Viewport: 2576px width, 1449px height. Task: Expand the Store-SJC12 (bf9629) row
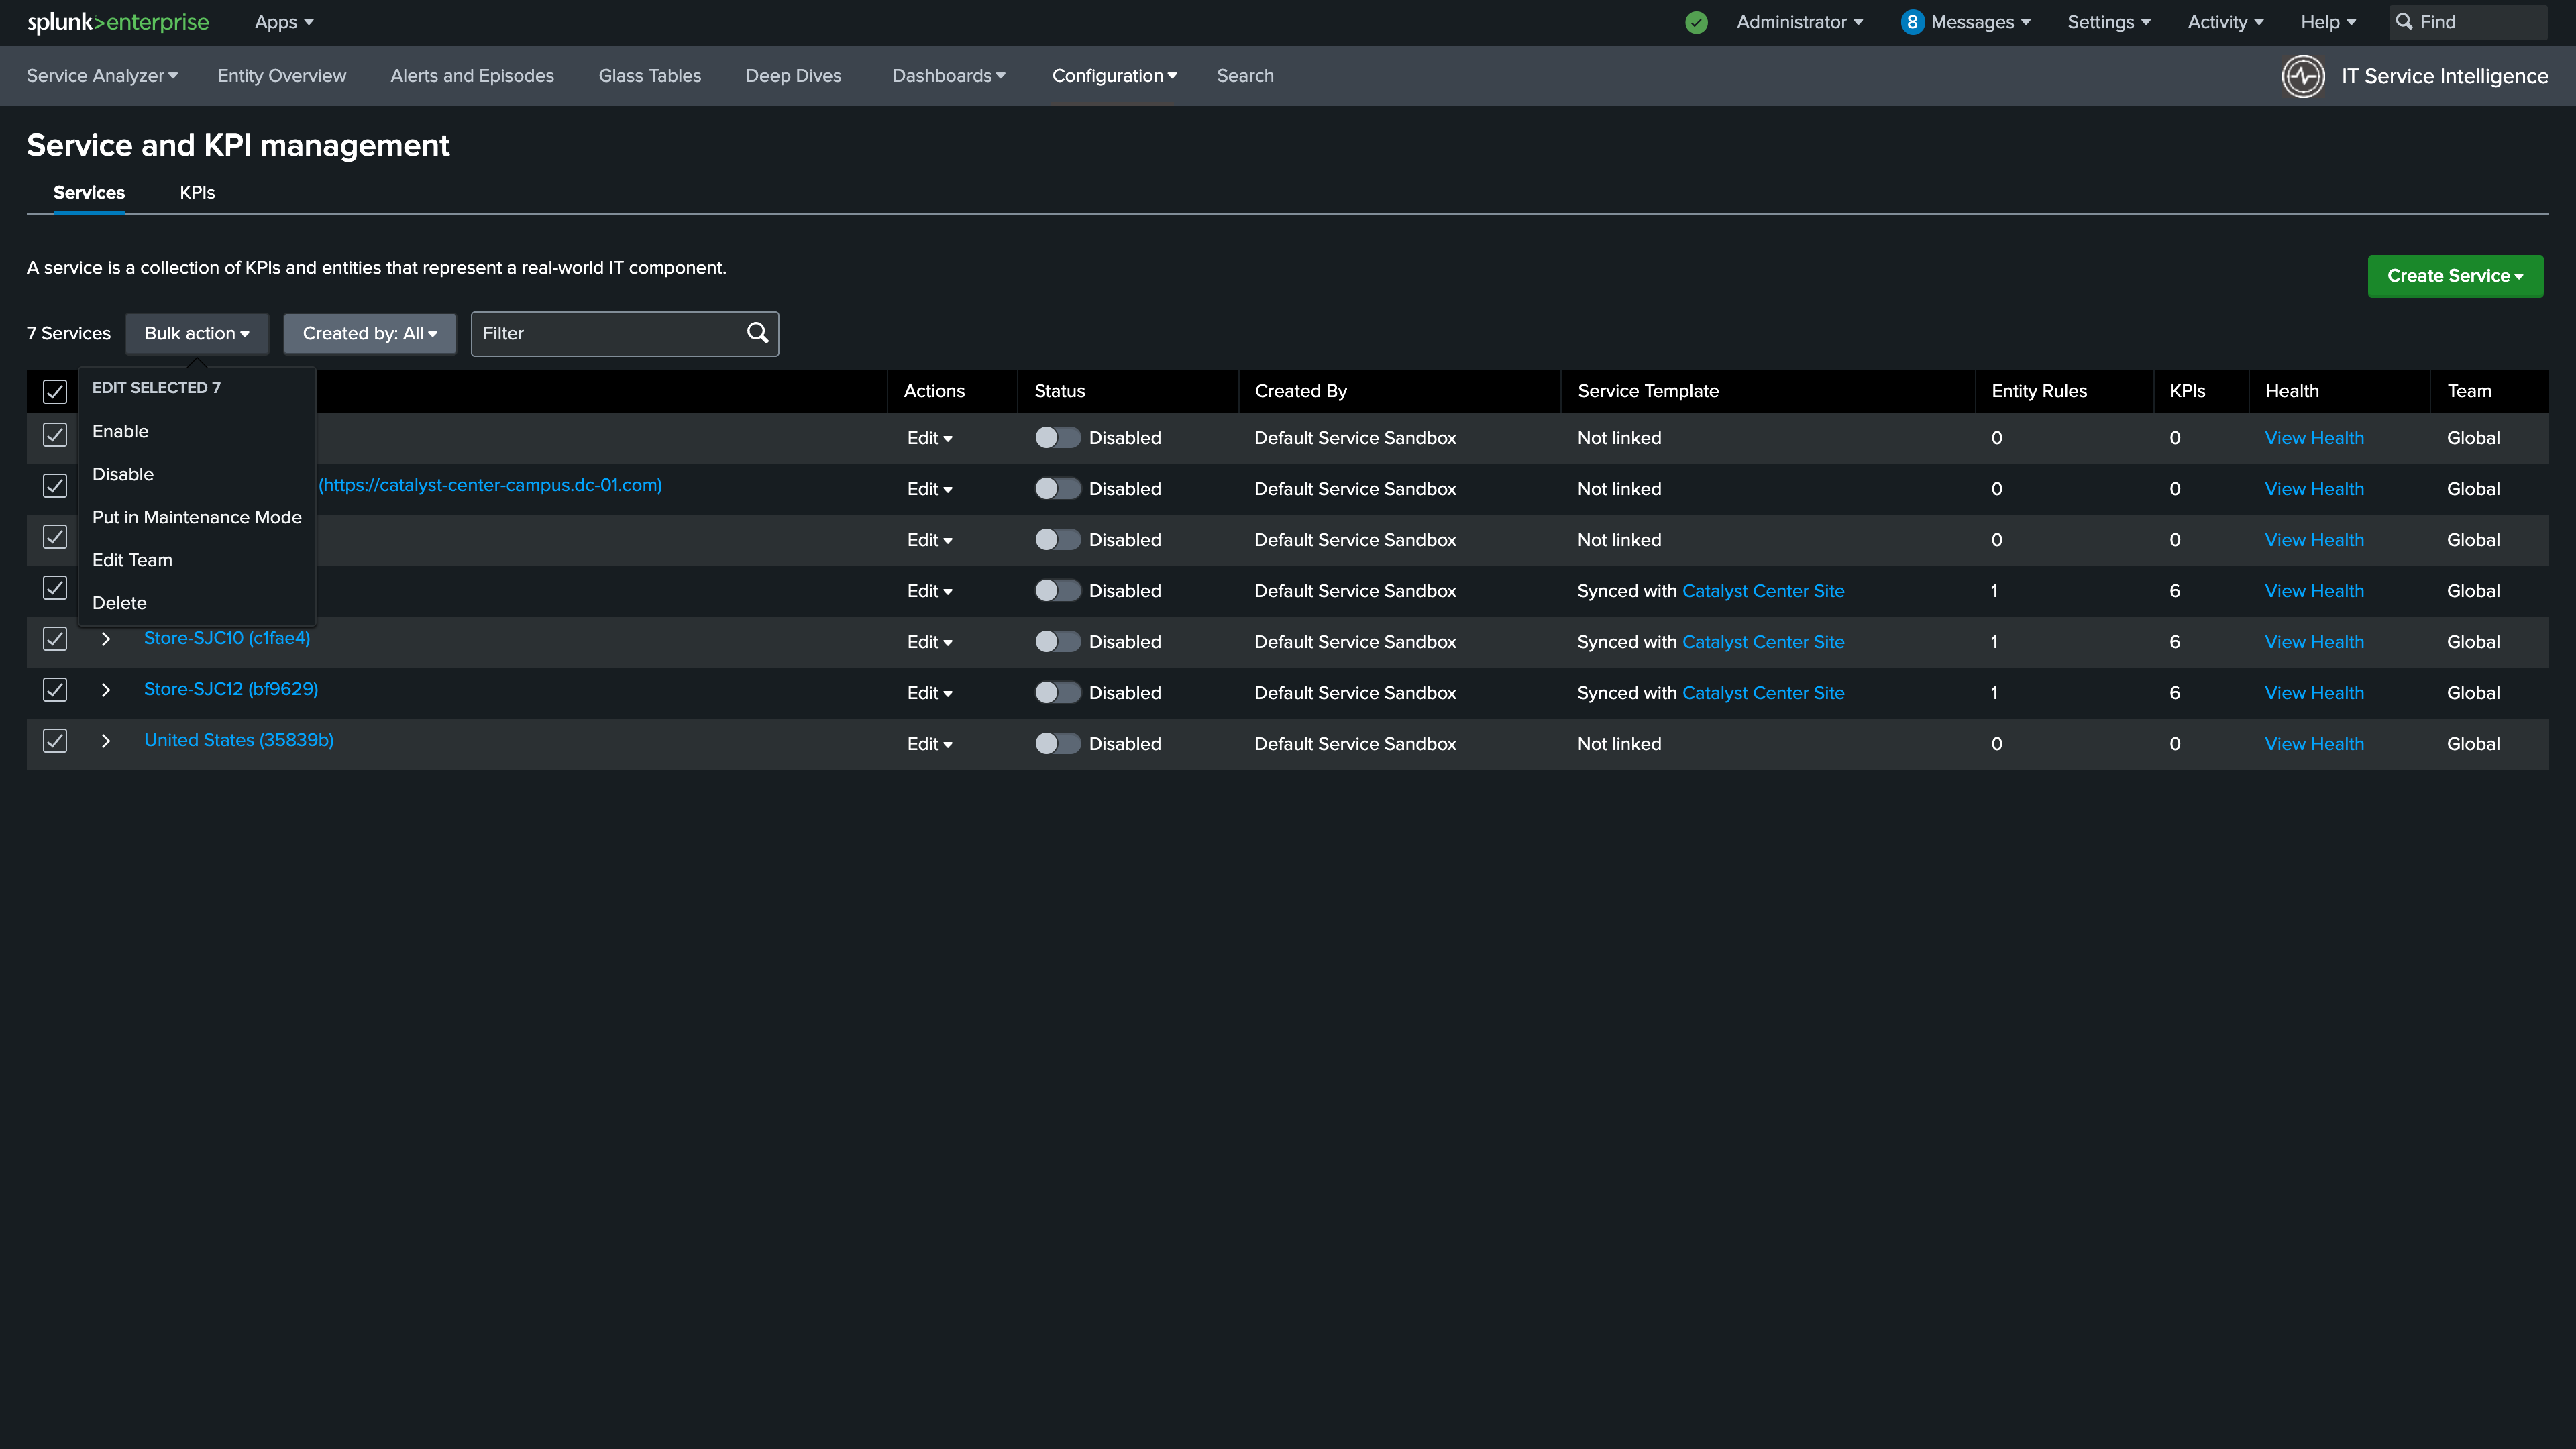click(106, 689)
